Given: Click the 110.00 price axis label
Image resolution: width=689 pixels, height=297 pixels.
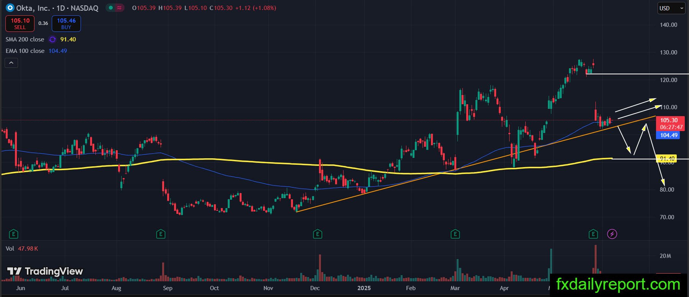Looking at the screenshot, I should pos(668,107).
